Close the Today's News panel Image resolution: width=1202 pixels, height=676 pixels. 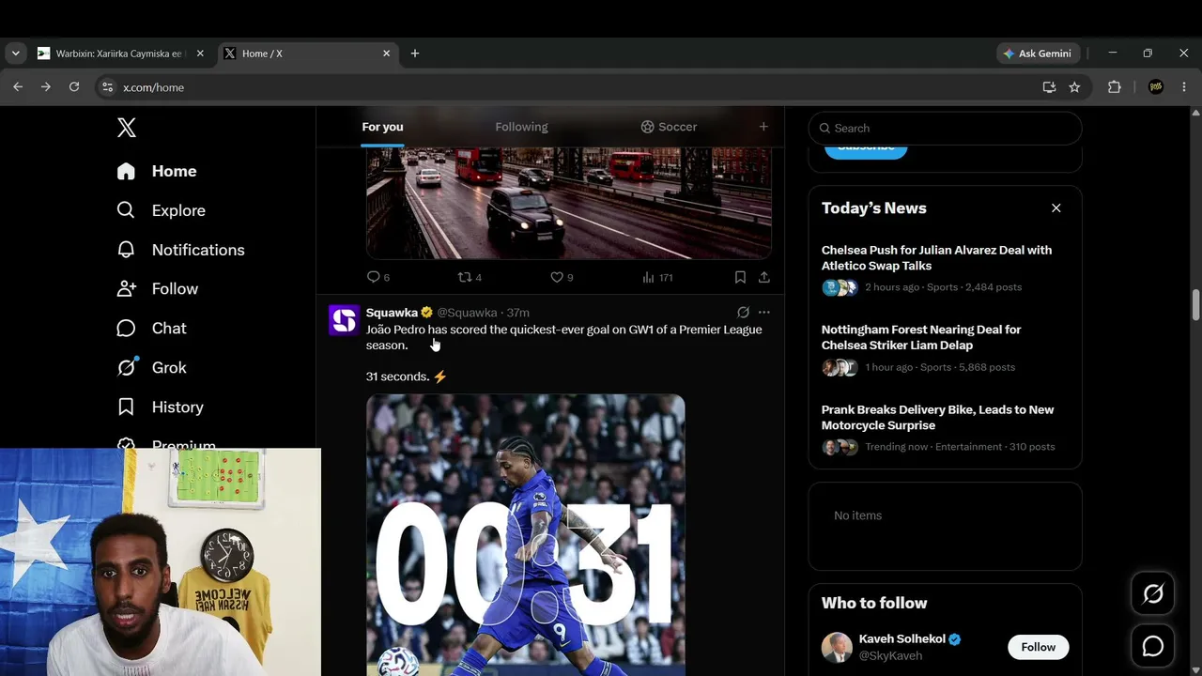click(1056, 208)
